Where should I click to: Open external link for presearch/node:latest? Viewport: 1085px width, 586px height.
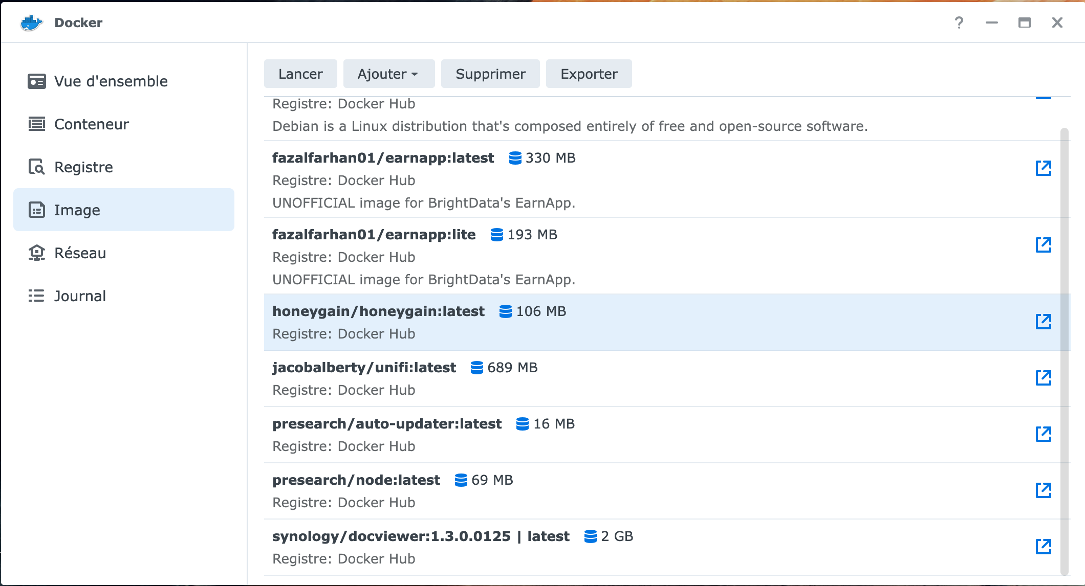tap(1043, 490)
